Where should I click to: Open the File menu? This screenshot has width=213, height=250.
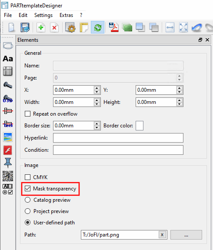click(8, 15)
